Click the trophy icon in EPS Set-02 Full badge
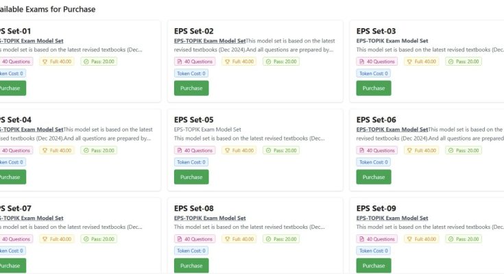This screenshot has width=504, height=274. [x=226, y=62]
